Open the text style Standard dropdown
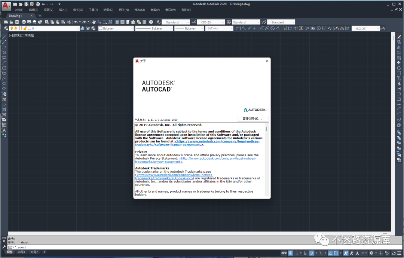Image resolution: width=404 pixels, height=258 pixels. (176, 22)
